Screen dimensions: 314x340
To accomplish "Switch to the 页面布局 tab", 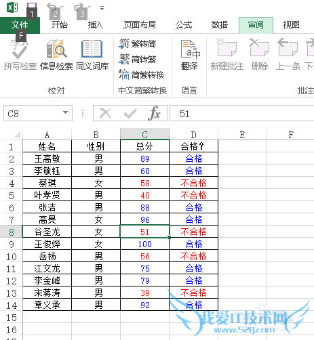I will coord(140,25).
